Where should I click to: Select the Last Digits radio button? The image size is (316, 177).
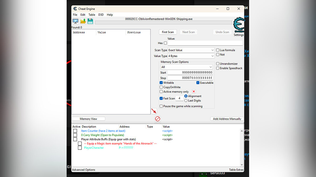click(x=186, y=100)
